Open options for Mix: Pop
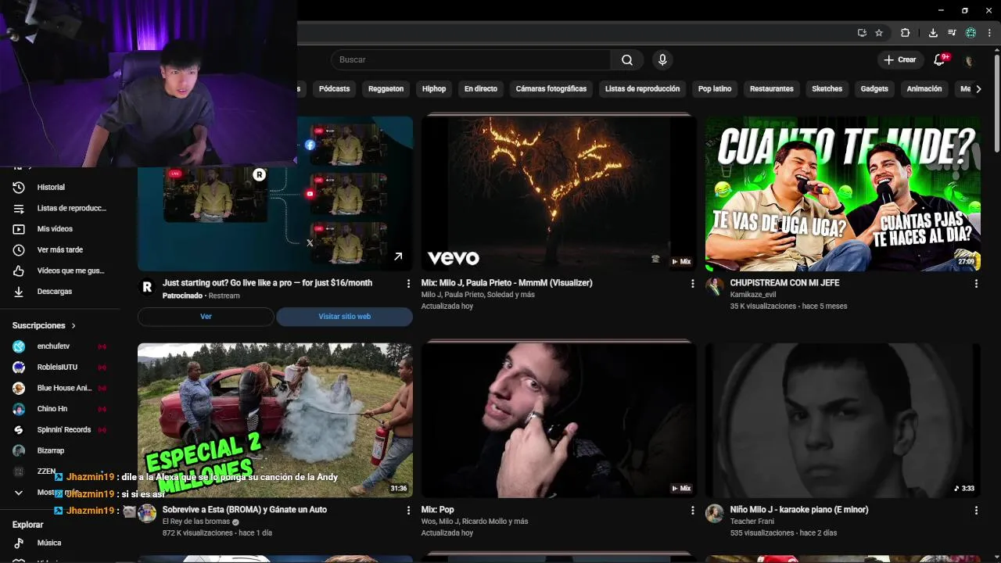This screenshot has width=1001, height=563. (x=692, y=511)
